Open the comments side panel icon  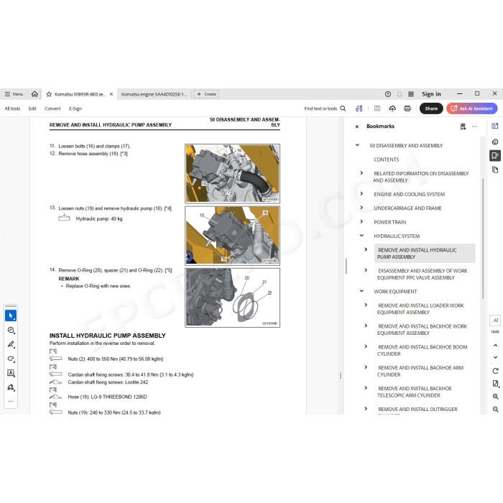coord(494,142)
